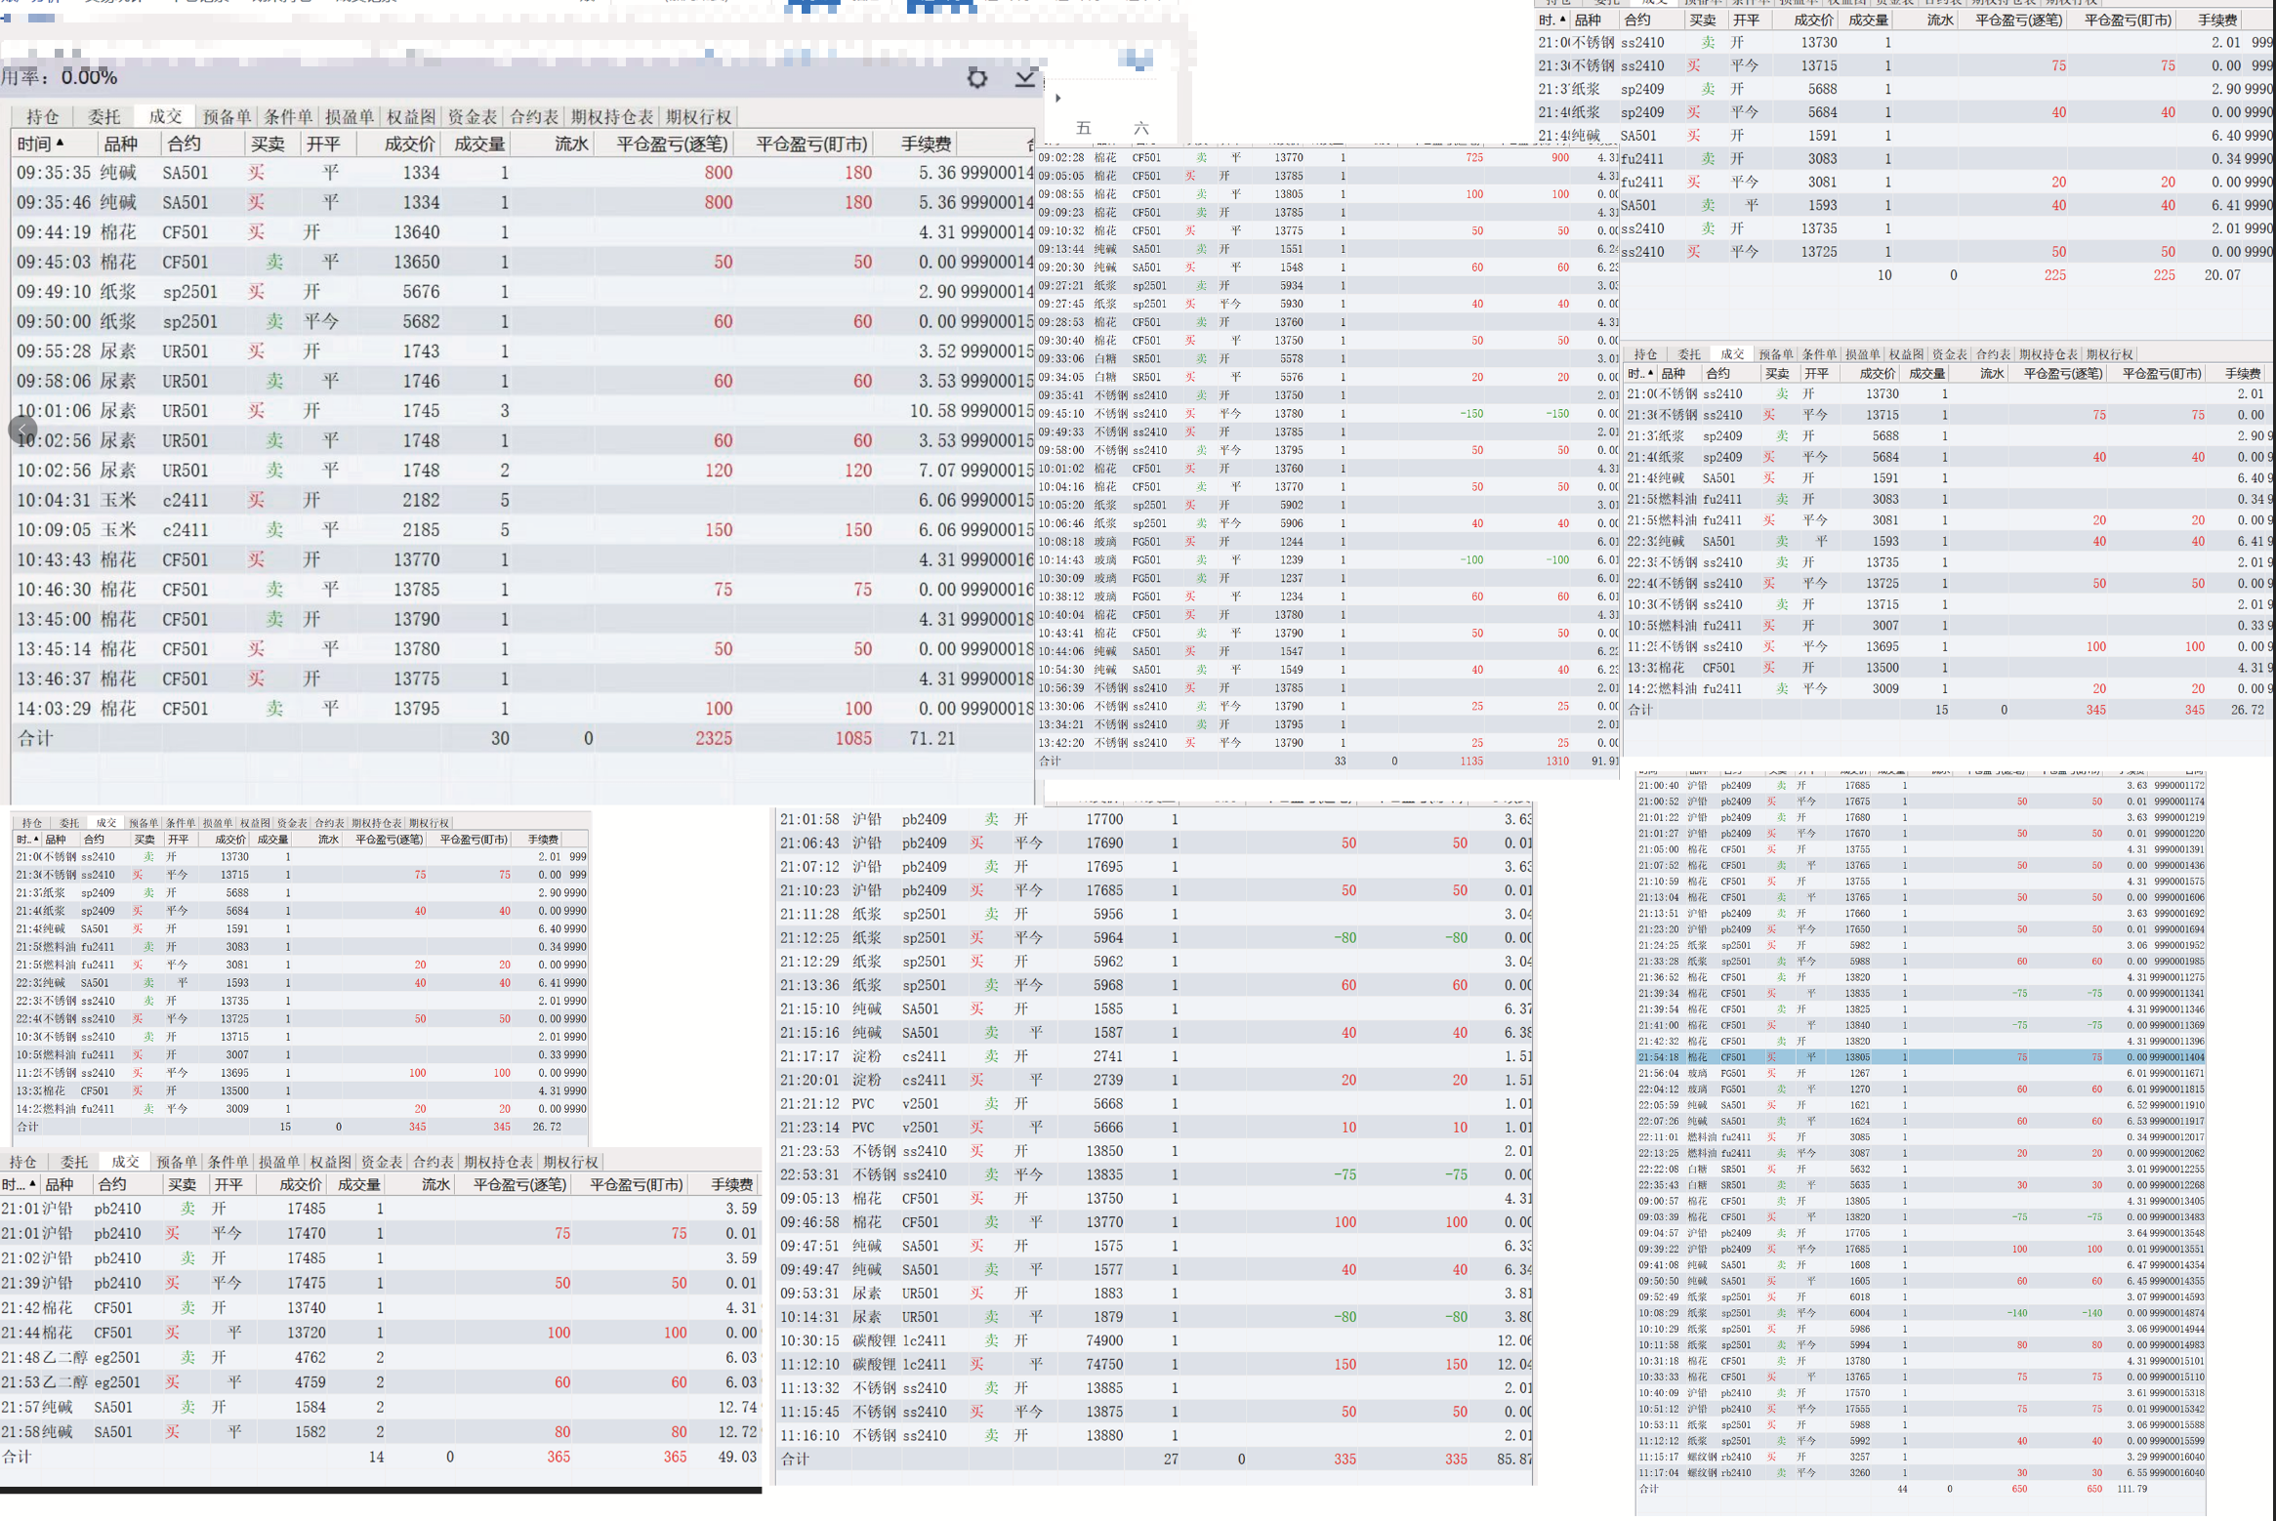Click 六 weekday label in the calendar strip
2276x1521 pixels.
1140,128
